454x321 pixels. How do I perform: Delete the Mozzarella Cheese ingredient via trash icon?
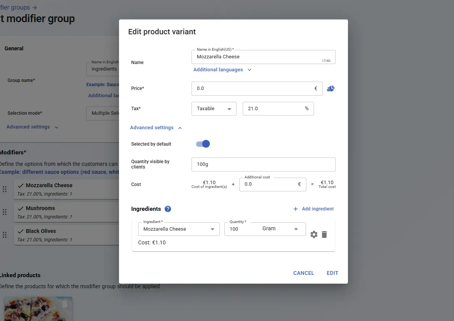click(324, 234)
